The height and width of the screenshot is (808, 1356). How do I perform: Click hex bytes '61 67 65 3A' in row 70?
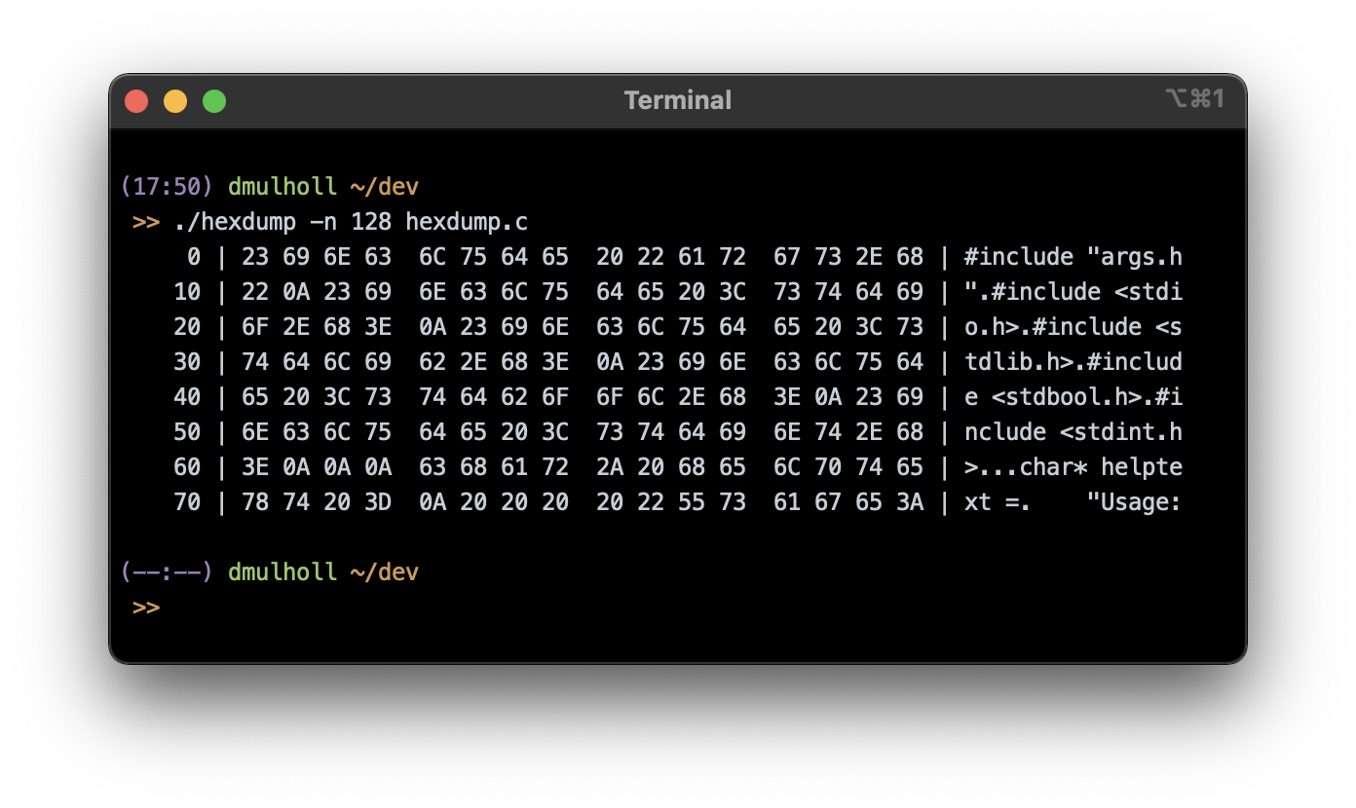(x=848, y=502)
